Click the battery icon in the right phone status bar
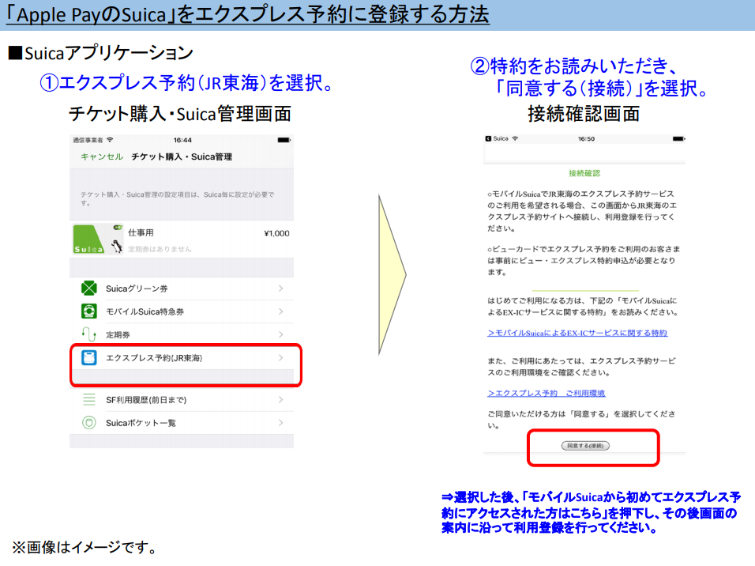The image size is (755, 566). pyautogui.click(x=679, y=139)
